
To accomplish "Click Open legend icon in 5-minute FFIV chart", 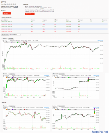I will 7,77.
